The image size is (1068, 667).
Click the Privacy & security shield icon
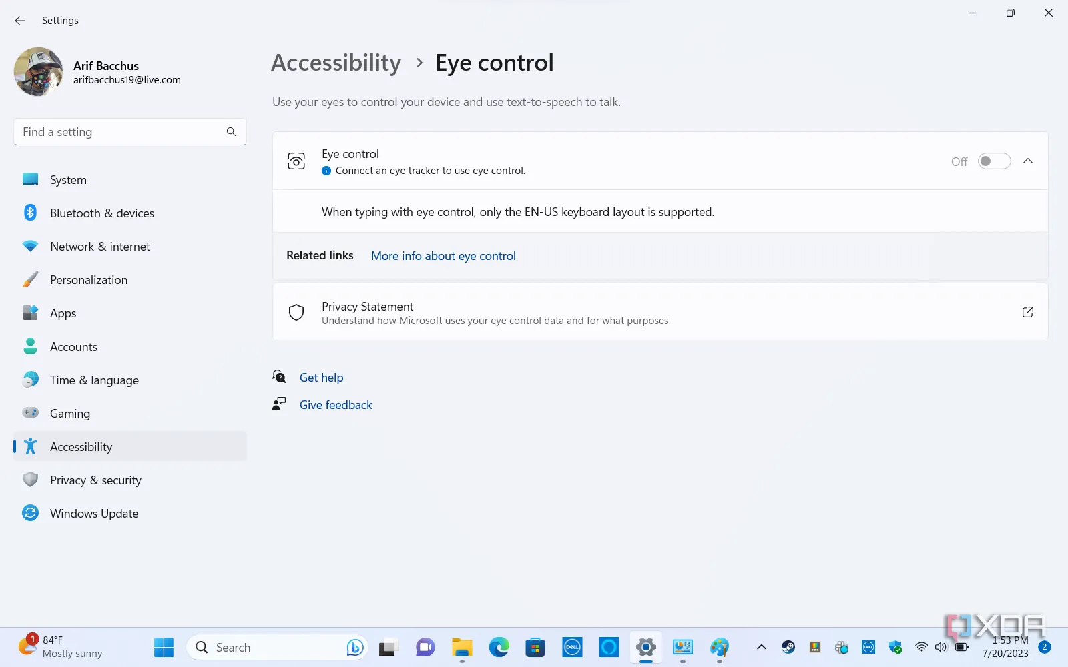(30, 480)
